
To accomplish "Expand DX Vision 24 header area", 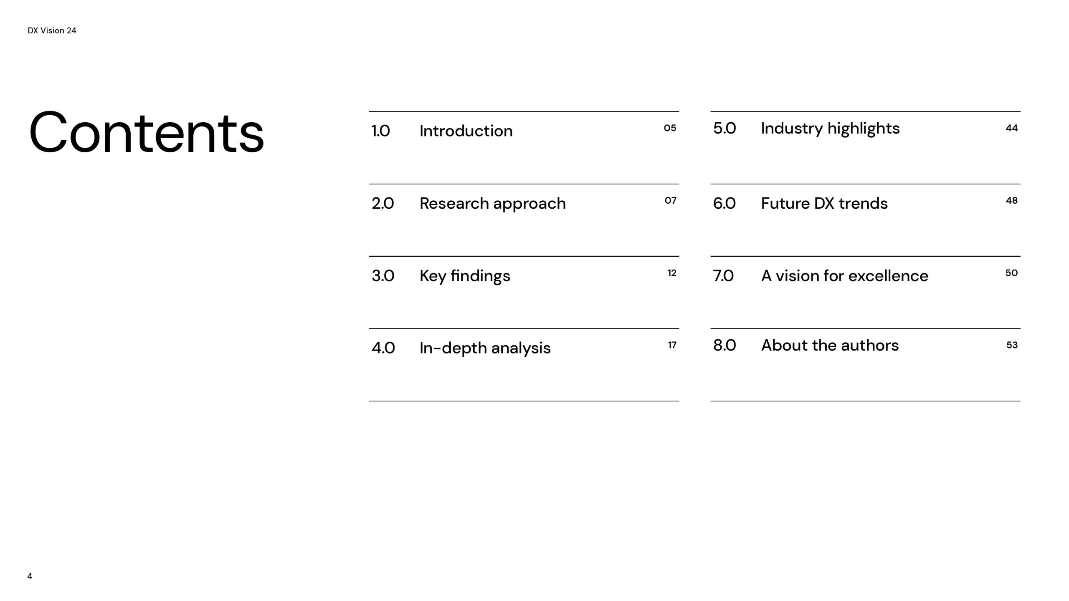I will point(51,30).
